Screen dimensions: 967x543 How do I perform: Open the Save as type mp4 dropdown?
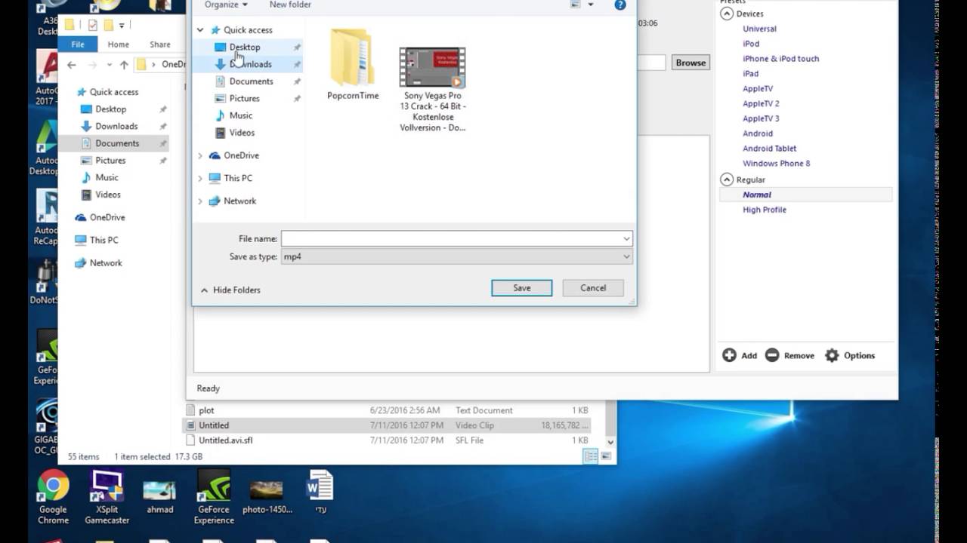click(456, 256)
